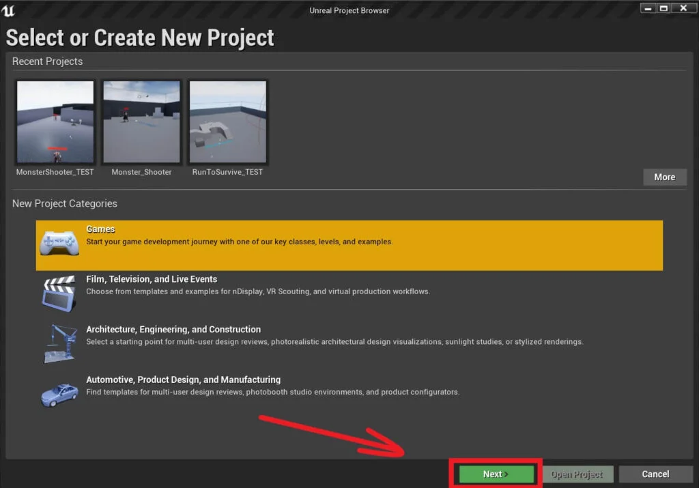Click the greyed-out Open Project button
Screen dimensions: 699x488
point(577,474)
